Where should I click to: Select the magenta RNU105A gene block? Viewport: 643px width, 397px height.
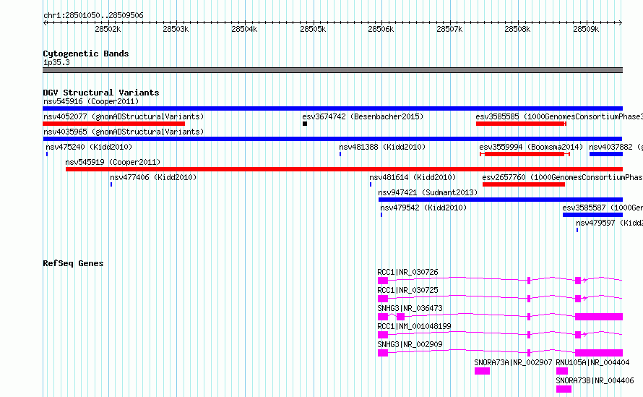click(x=562, y=371)
